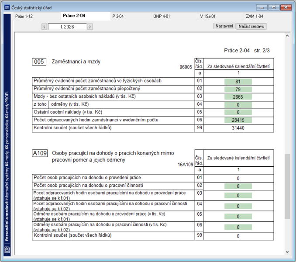296x262 pixels.
Task: Click the A109 row 03 value field
Action: (238, 196)
